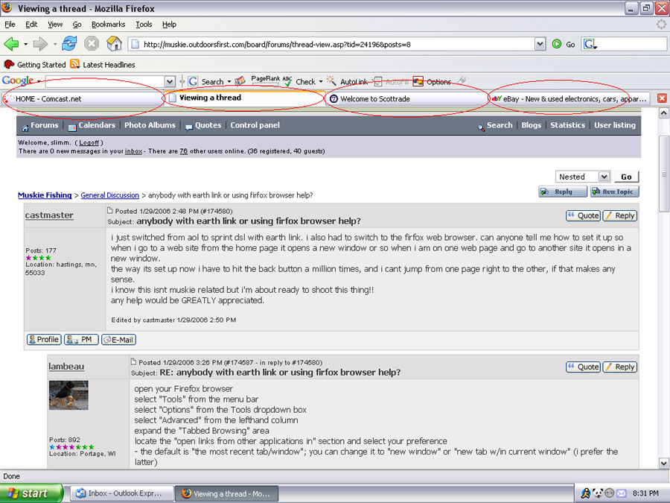Click the Windows Start button
Image resolution: width=670 pixels, height=503 pixels.
tap(28, 493)
